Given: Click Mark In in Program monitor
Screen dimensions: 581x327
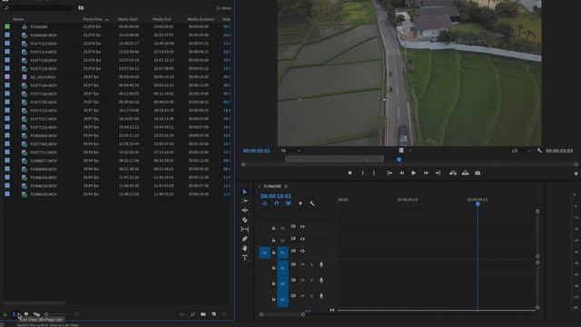Looking at the screenshot, I should [363, 173].
